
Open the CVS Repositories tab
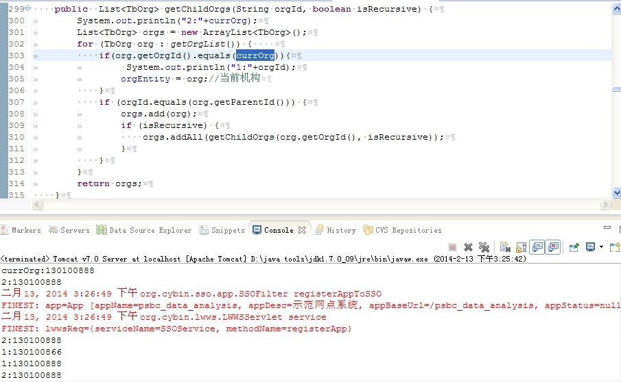402,230
